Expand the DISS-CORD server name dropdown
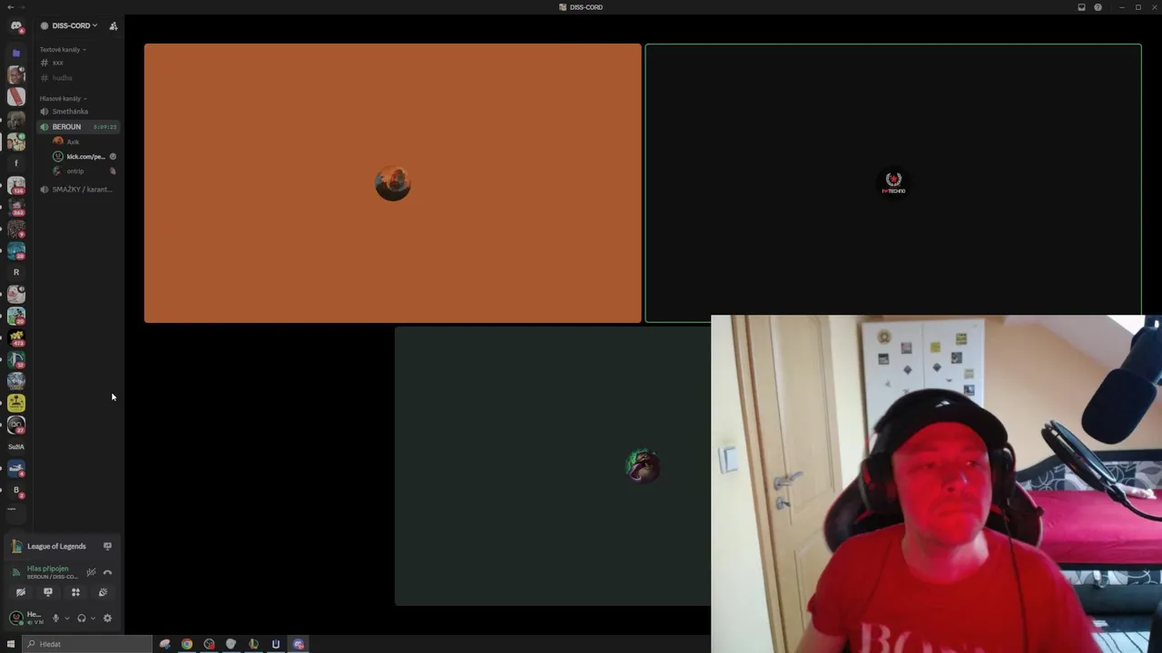Viewport: 1162px width, 653px height. pyautogui.click(x=74, y=26)
